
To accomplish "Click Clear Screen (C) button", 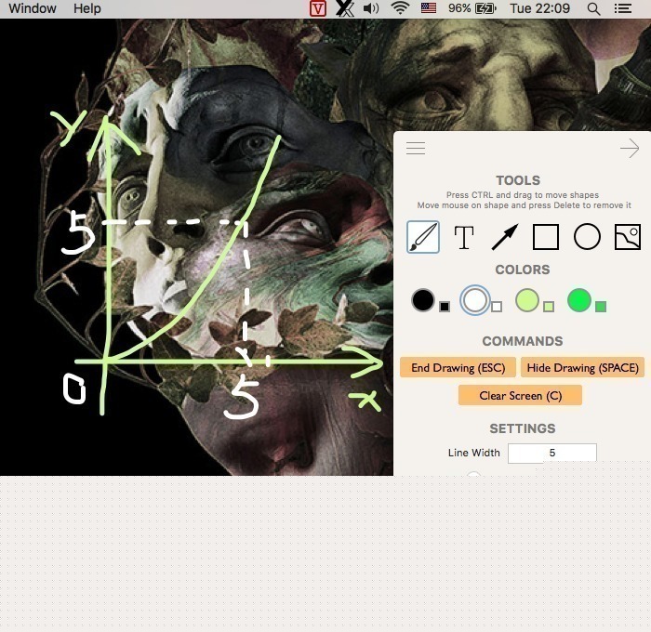I will [x=520, y=396].
